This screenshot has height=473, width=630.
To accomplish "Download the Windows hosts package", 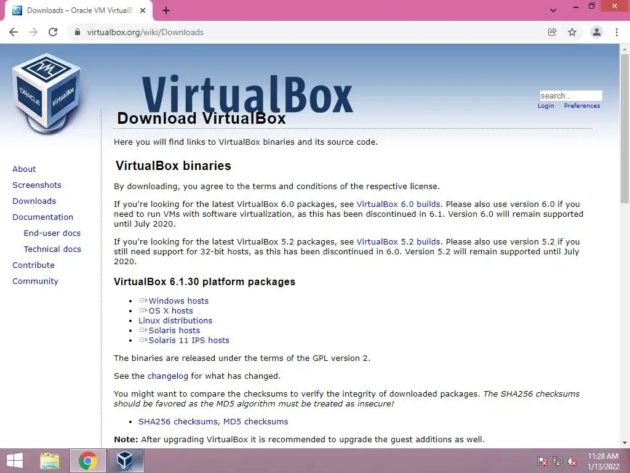I will point(178,301).
